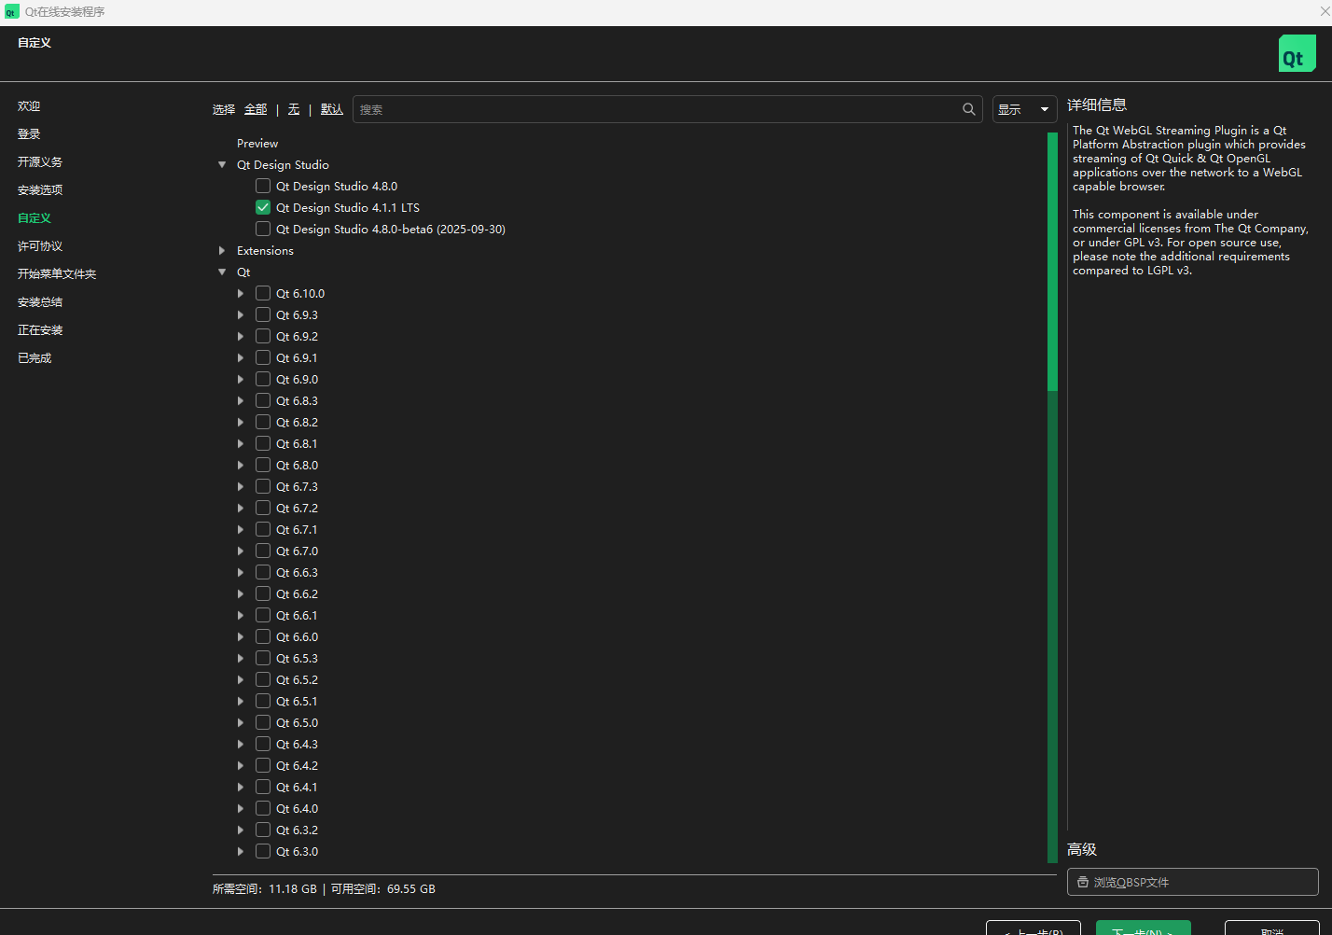Expand the Qt 6.10.0 node
Image resolution: width=1332 pixels, height=935 pixels.
pos(241,293)
